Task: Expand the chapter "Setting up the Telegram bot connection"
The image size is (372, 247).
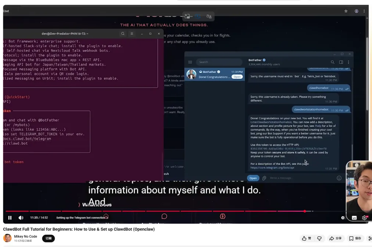Action: point(82,218)
